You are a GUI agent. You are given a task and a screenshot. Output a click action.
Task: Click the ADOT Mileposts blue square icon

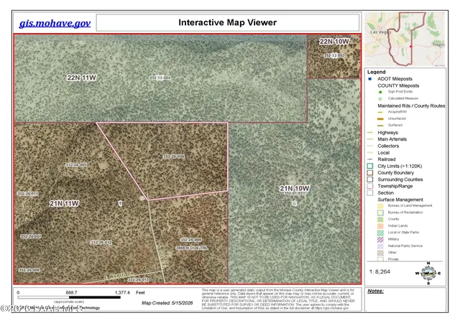coord(370,79)
